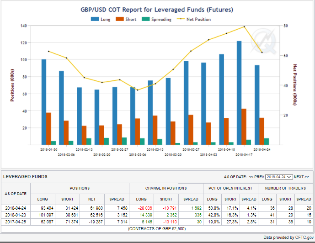Click the CHANGE IN POSITIONS group header

point(166,188)
